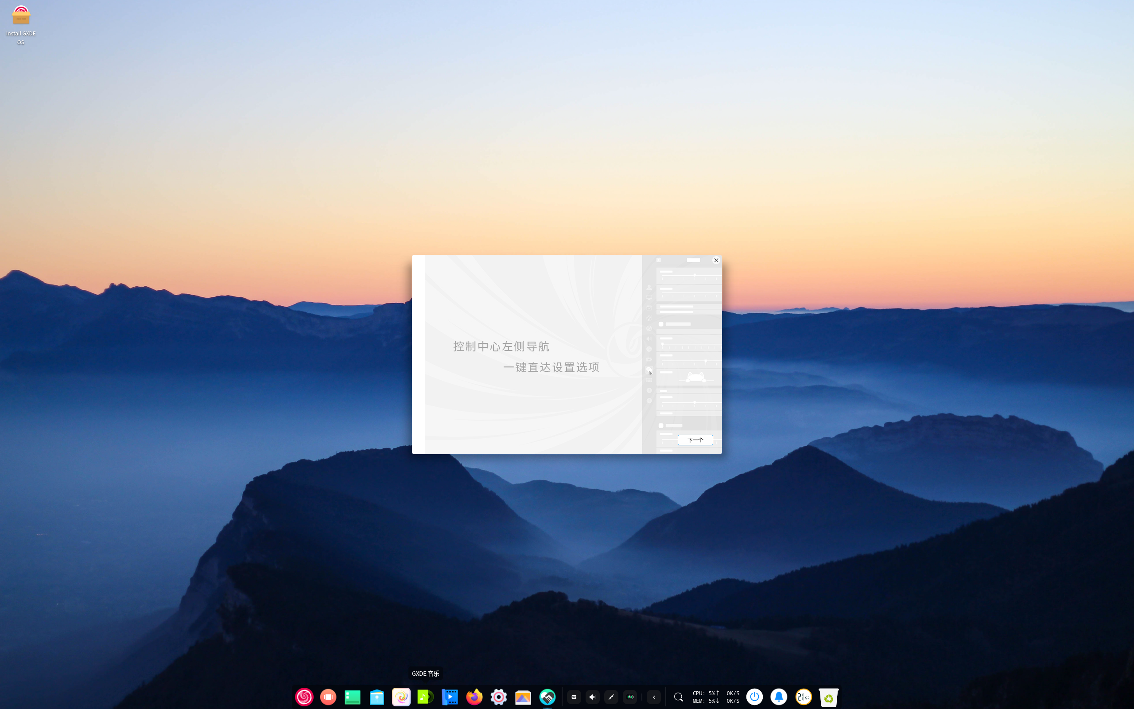Open the battery tray icon
1134x709 pixels.
coord(630,697)
